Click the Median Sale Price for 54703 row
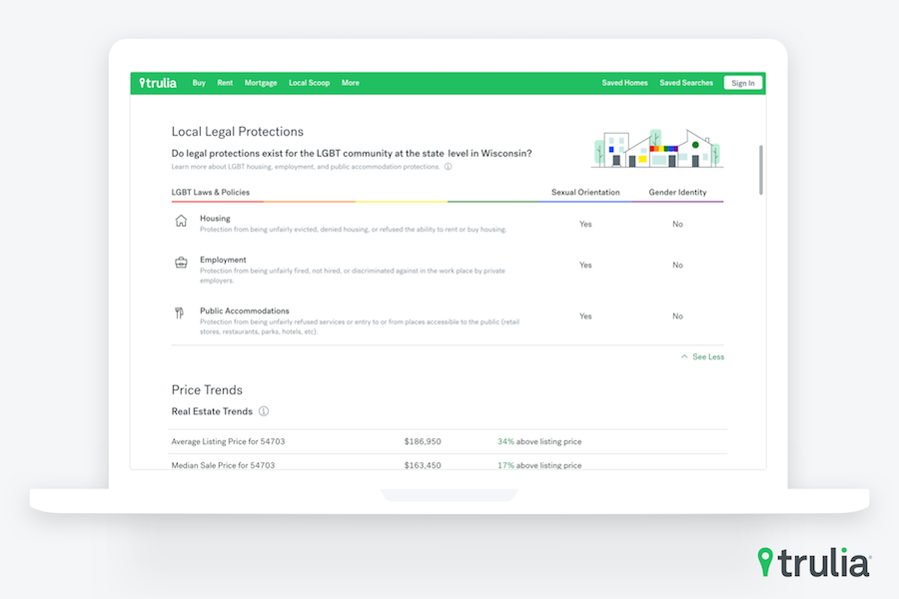Viewport: 899px width, 599px height. pyautogui.click(x=448, y=465)
